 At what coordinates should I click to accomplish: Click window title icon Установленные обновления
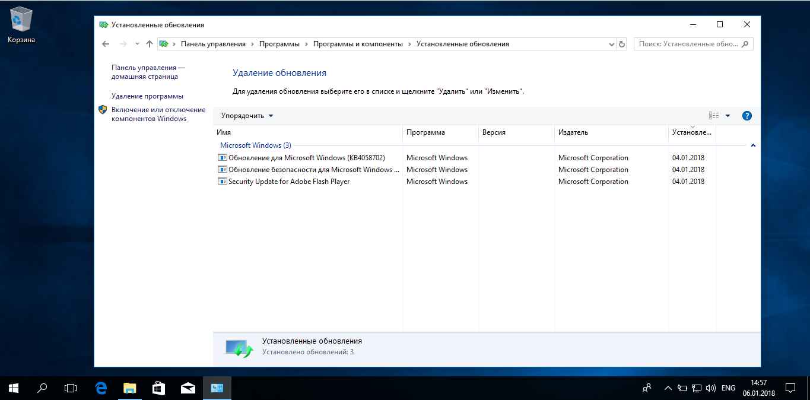coord(104,25)
